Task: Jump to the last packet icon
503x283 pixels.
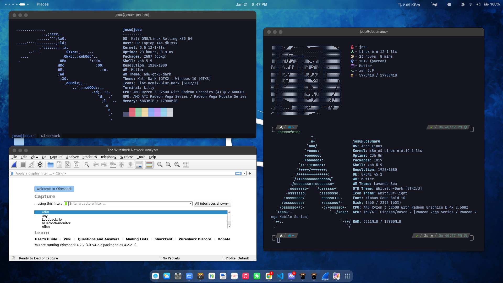Action: [130, 165]
